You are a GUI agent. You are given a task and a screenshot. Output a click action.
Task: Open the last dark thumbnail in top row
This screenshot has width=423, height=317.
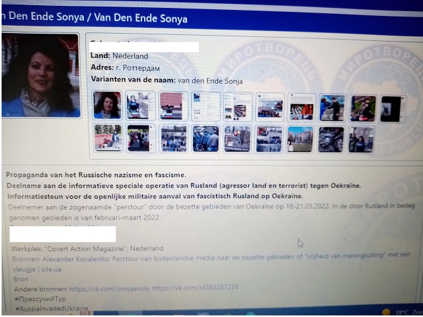point(394,108)
